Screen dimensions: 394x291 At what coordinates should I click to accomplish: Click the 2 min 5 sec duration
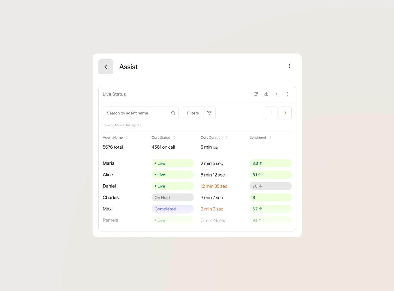pos(212,163)
